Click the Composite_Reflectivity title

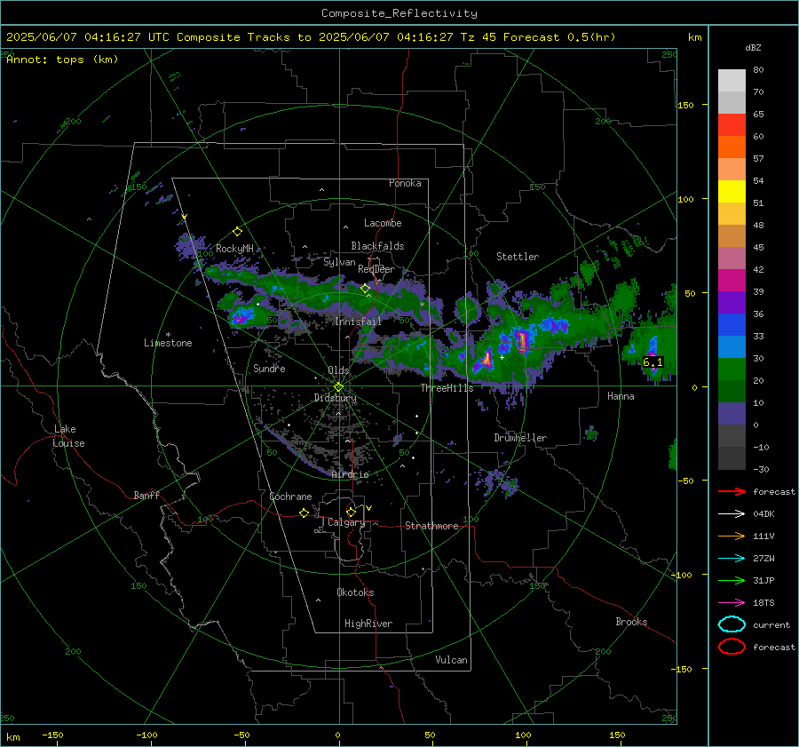[399, 13]
